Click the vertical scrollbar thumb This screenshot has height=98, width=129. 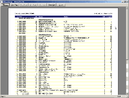(x=127, y=34)
